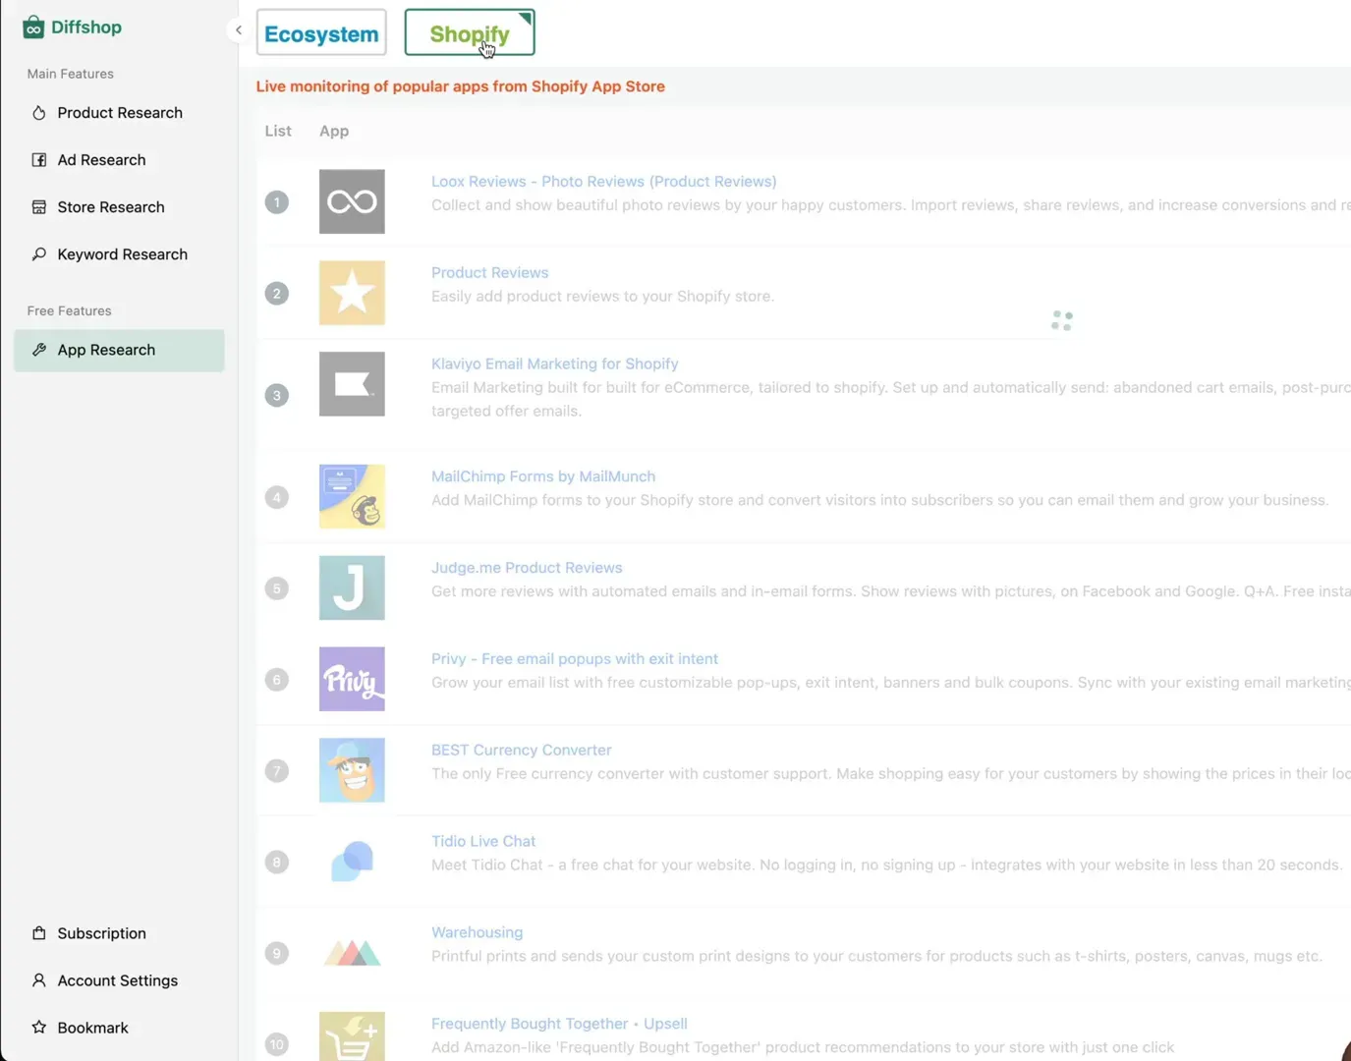1351x1061 pixels.
Task: Open Frequently Bought Together cart icon
Action: (x=352, y=1036)
